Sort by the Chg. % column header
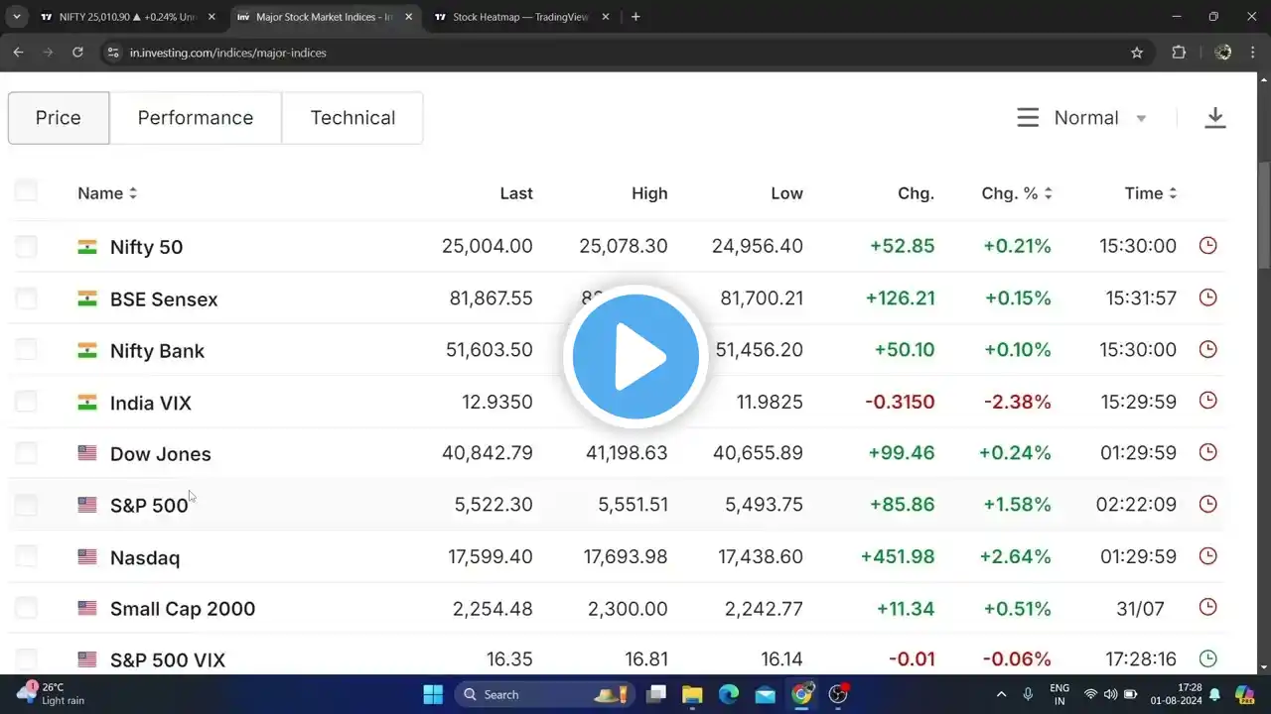Screen dimensions: 1271x714 tap(1017, 193)
